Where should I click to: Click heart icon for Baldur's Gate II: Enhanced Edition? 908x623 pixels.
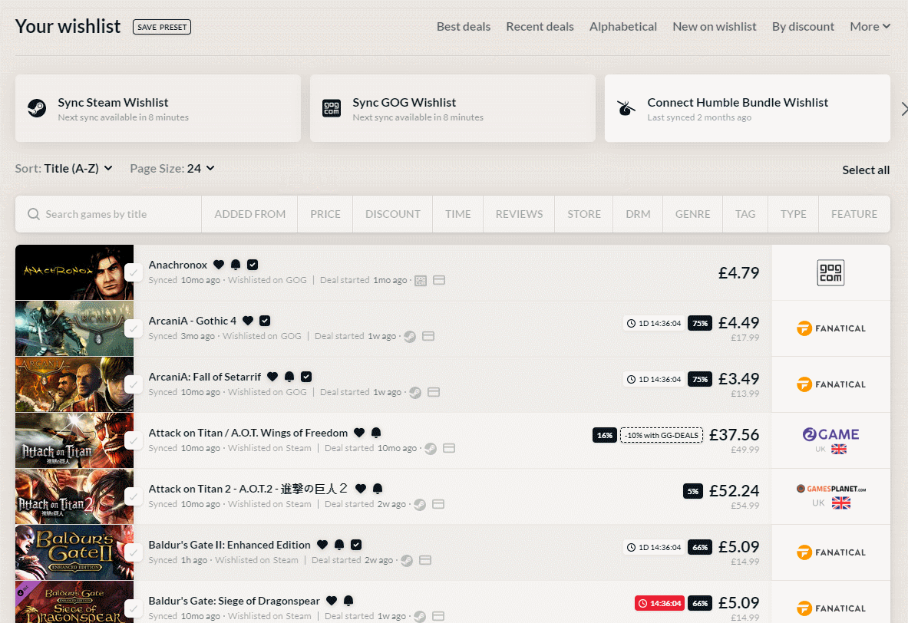(322, 545)
